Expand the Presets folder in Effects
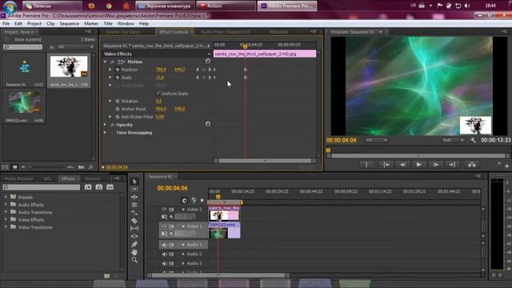The image size is (512, 288). point(6,197)
